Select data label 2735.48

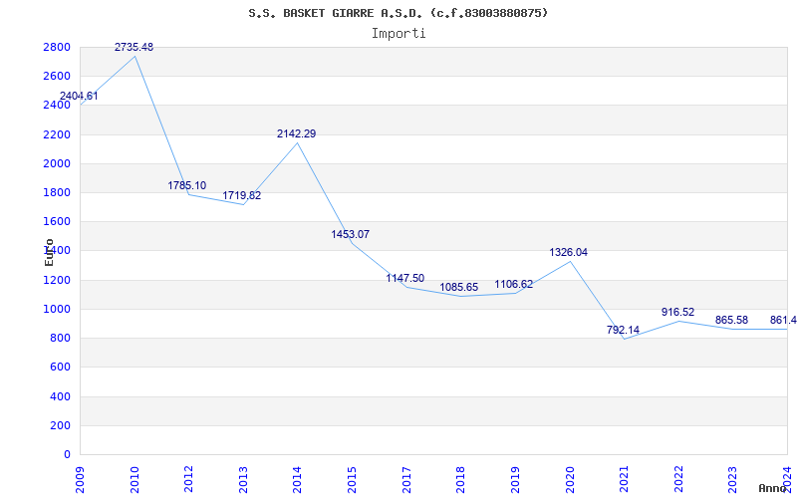point(133,47)
